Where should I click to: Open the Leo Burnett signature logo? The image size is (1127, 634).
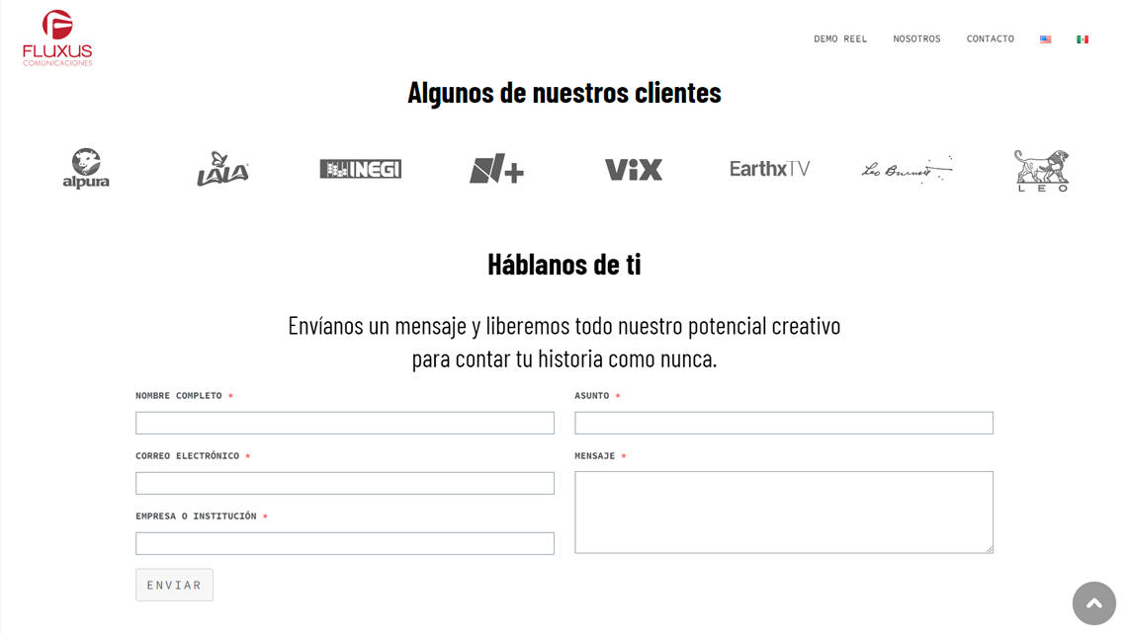click(907, 170)
